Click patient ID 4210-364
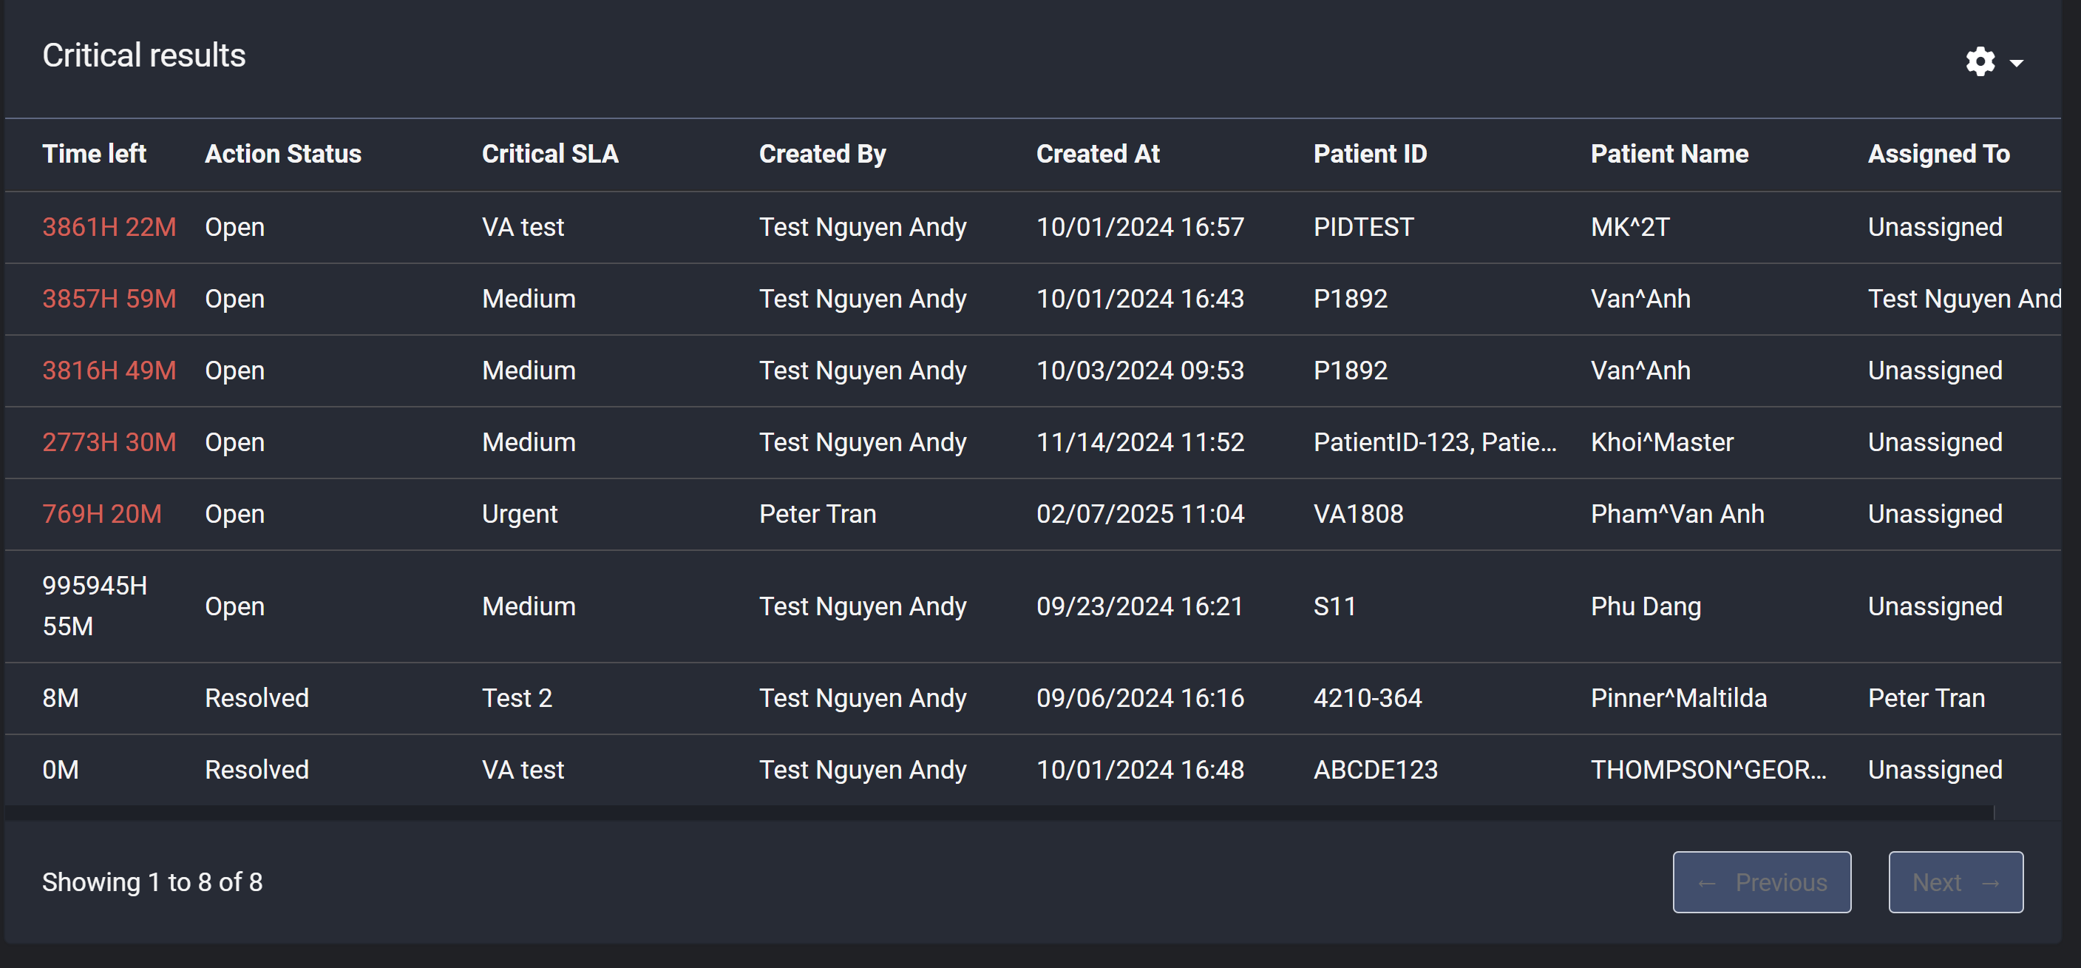 click(x=1368, y=698)
